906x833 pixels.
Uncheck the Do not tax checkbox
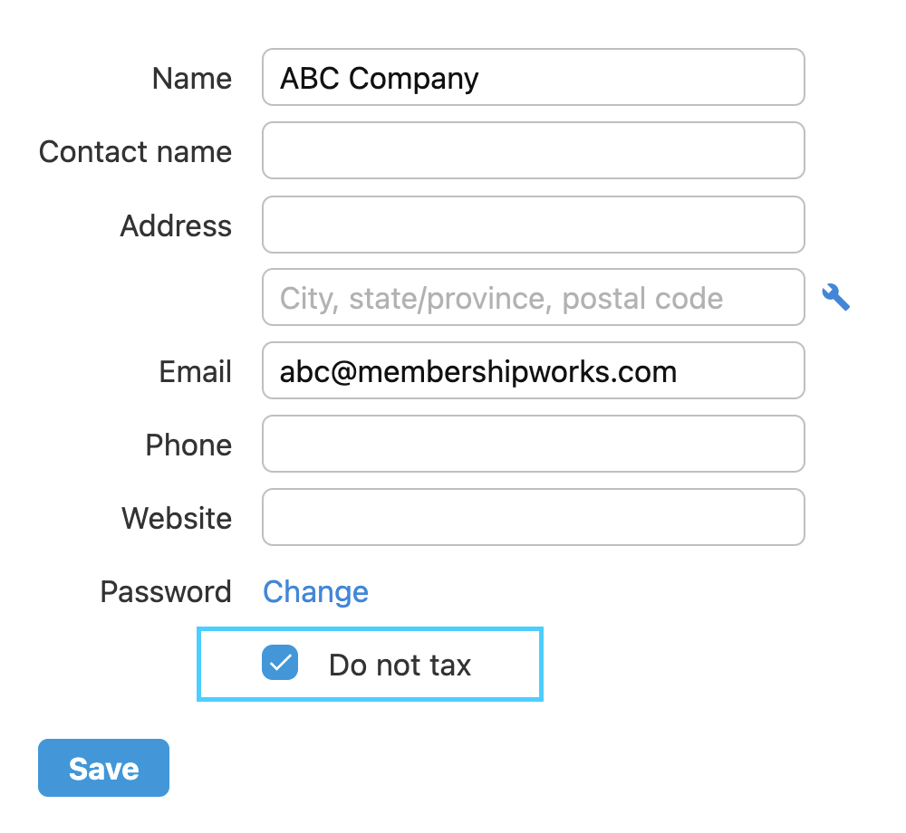[280, 663]
